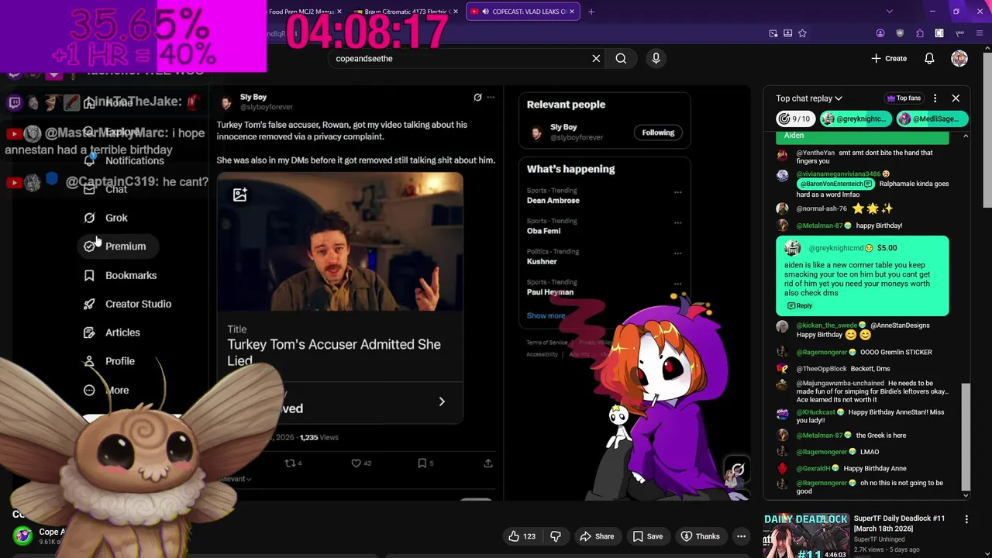992x558 pixels.
Task: Expand the More item in the sidebar
Action: point(108,390)
